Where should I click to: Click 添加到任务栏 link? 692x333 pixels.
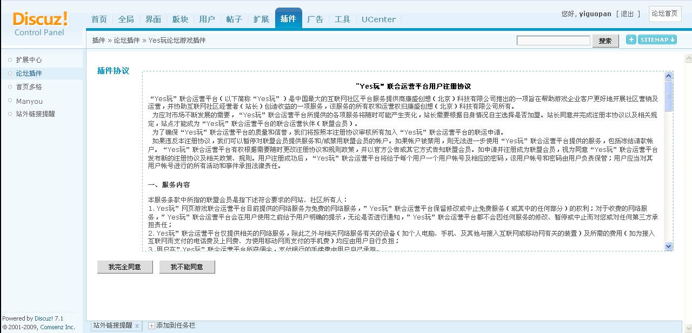[x=176, y=325]
